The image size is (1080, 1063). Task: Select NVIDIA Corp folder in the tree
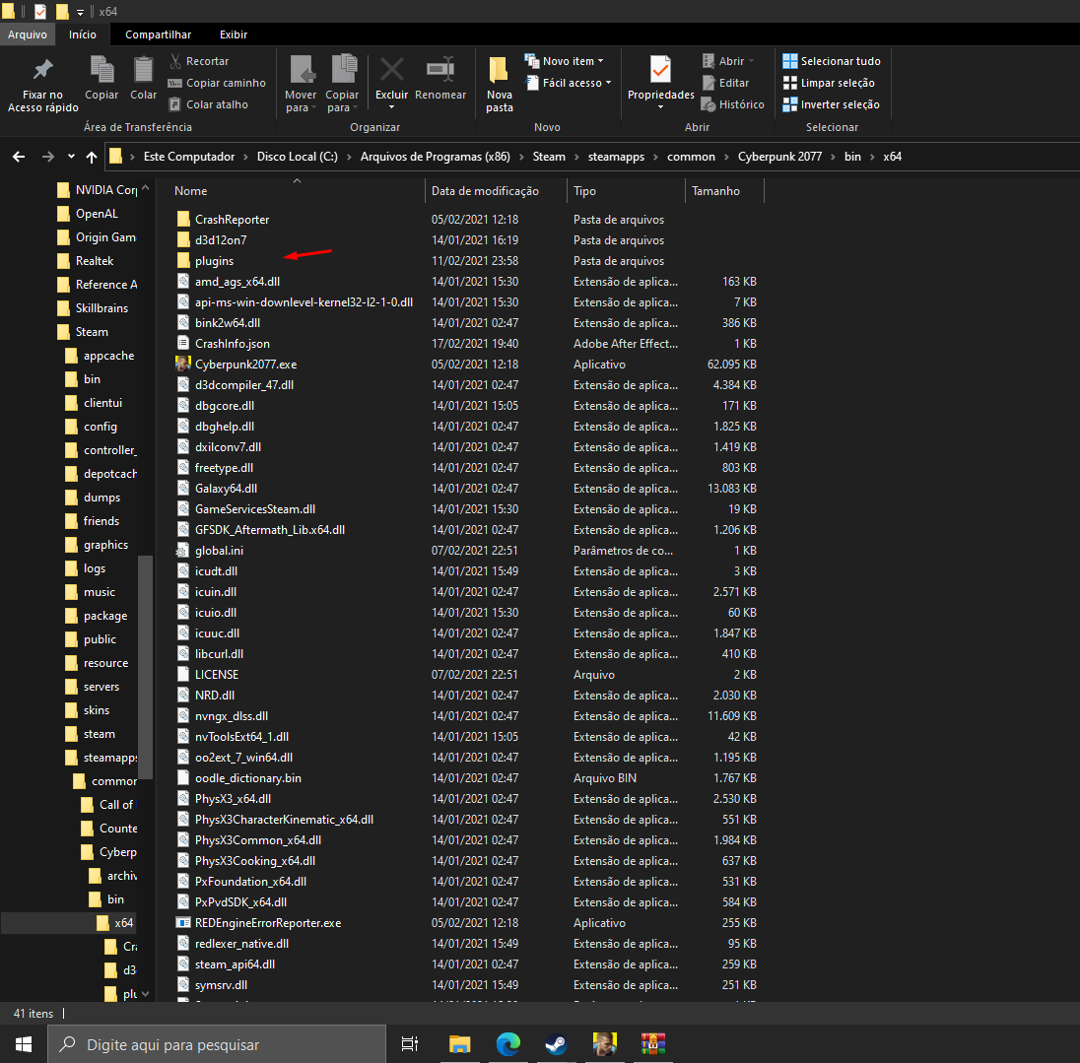click(106, 190)
